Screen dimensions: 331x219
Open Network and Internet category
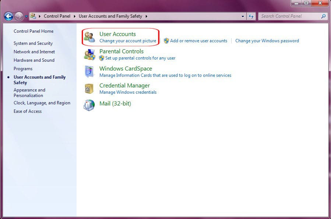click(34, 52)
